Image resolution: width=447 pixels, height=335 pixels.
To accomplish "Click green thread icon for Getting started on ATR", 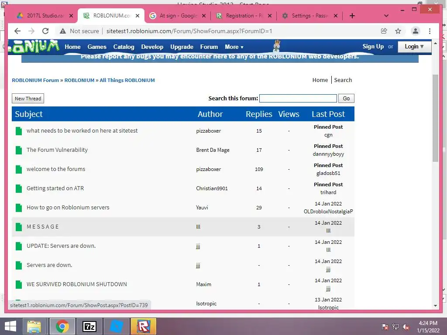I will [x=19, y=188].
